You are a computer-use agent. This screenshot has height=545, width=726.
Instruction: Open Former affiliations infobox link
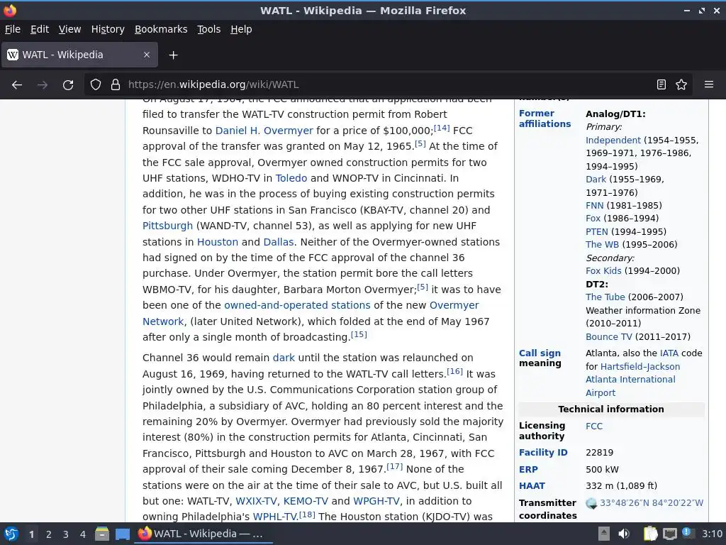(x=544, y=119)
